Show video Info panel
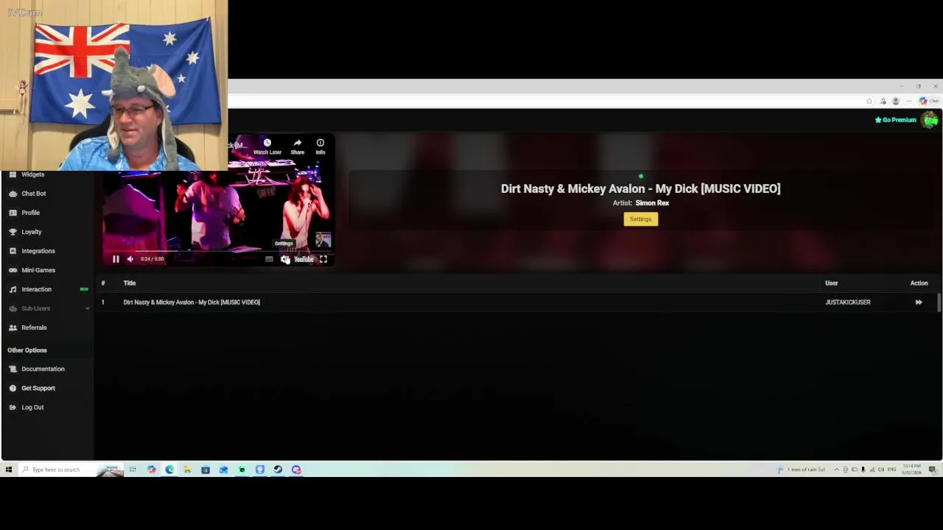Screen dimensions: 943x530 (320, 146)
